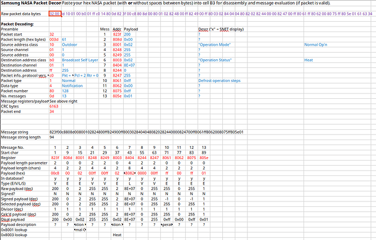This screenshot has height=240, width=376.
Task: Click the 'Samsung NASA Packet Decoo' title cell
Action: coord(31,3)
